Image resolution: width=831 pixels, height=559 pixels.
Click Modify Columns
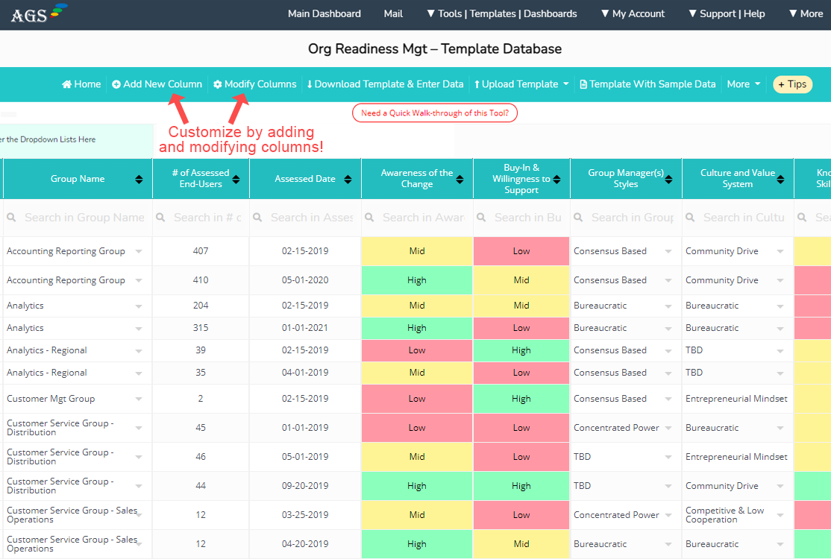[255, 84]
